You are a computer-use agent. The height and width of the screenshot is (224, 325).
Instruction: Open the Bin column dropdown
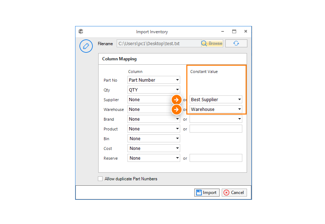[x=153, y=138]
